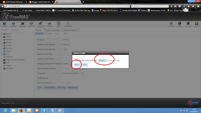Open the Storage toolbar icon

click(22, 24)
